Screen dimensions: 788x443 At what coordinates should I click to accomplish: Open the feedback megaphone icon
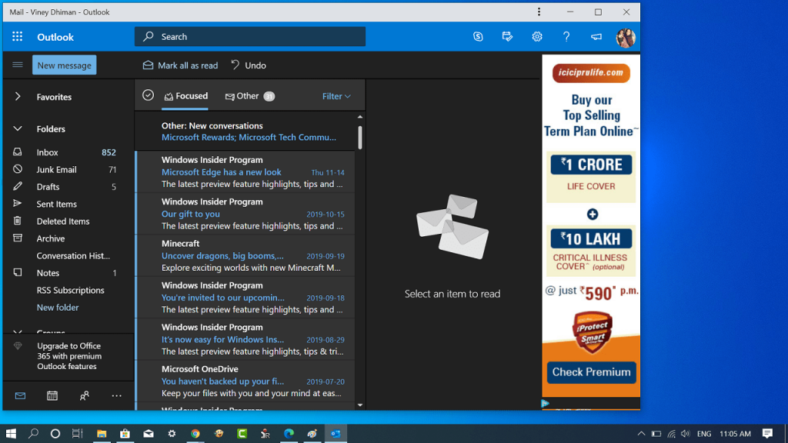(x=596, y=37)
